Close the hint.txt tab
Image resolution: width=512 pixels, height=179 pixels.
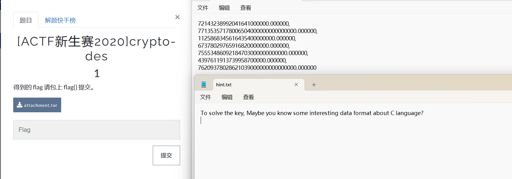click(x=296, y=84)
